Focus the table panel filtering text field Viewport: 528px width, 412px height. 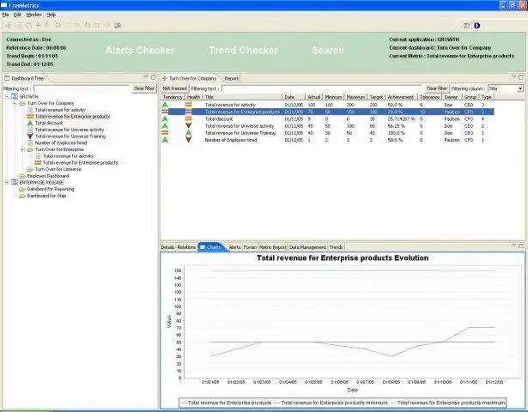click(322, 88)
